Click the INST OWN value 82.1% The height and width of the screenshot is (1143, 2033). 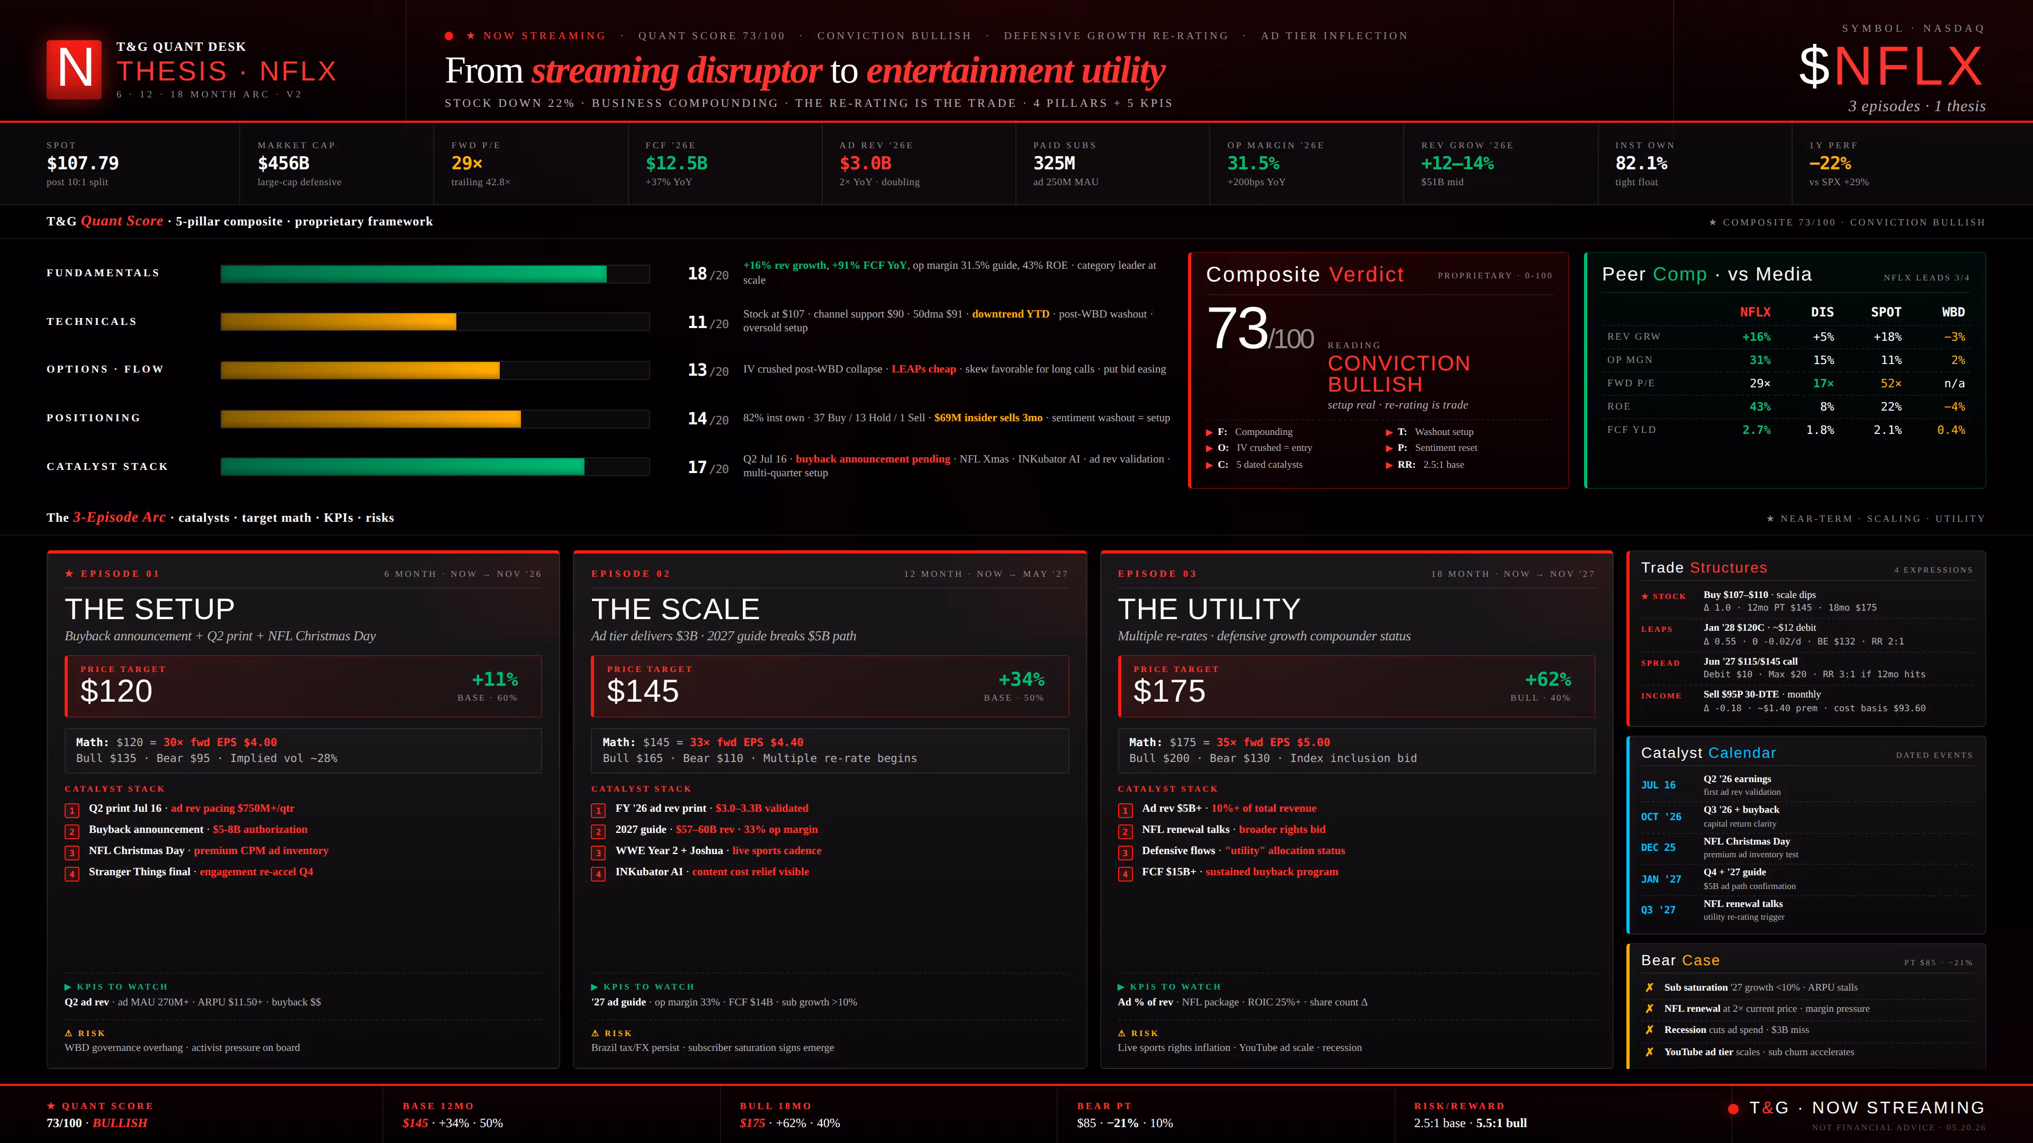[x=1642, y=164]
